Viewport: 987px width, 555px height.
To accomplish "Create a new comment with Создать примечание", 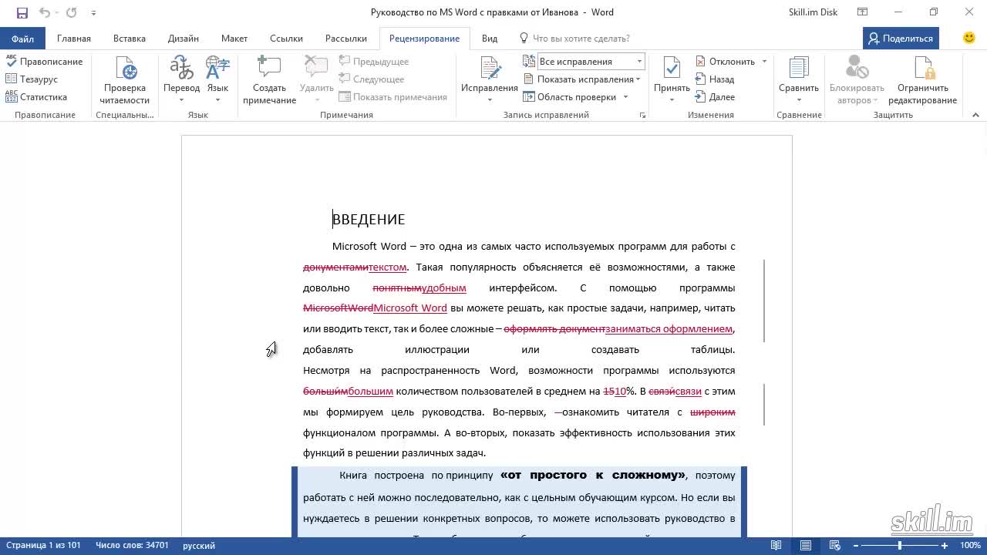I will point(269,80).
